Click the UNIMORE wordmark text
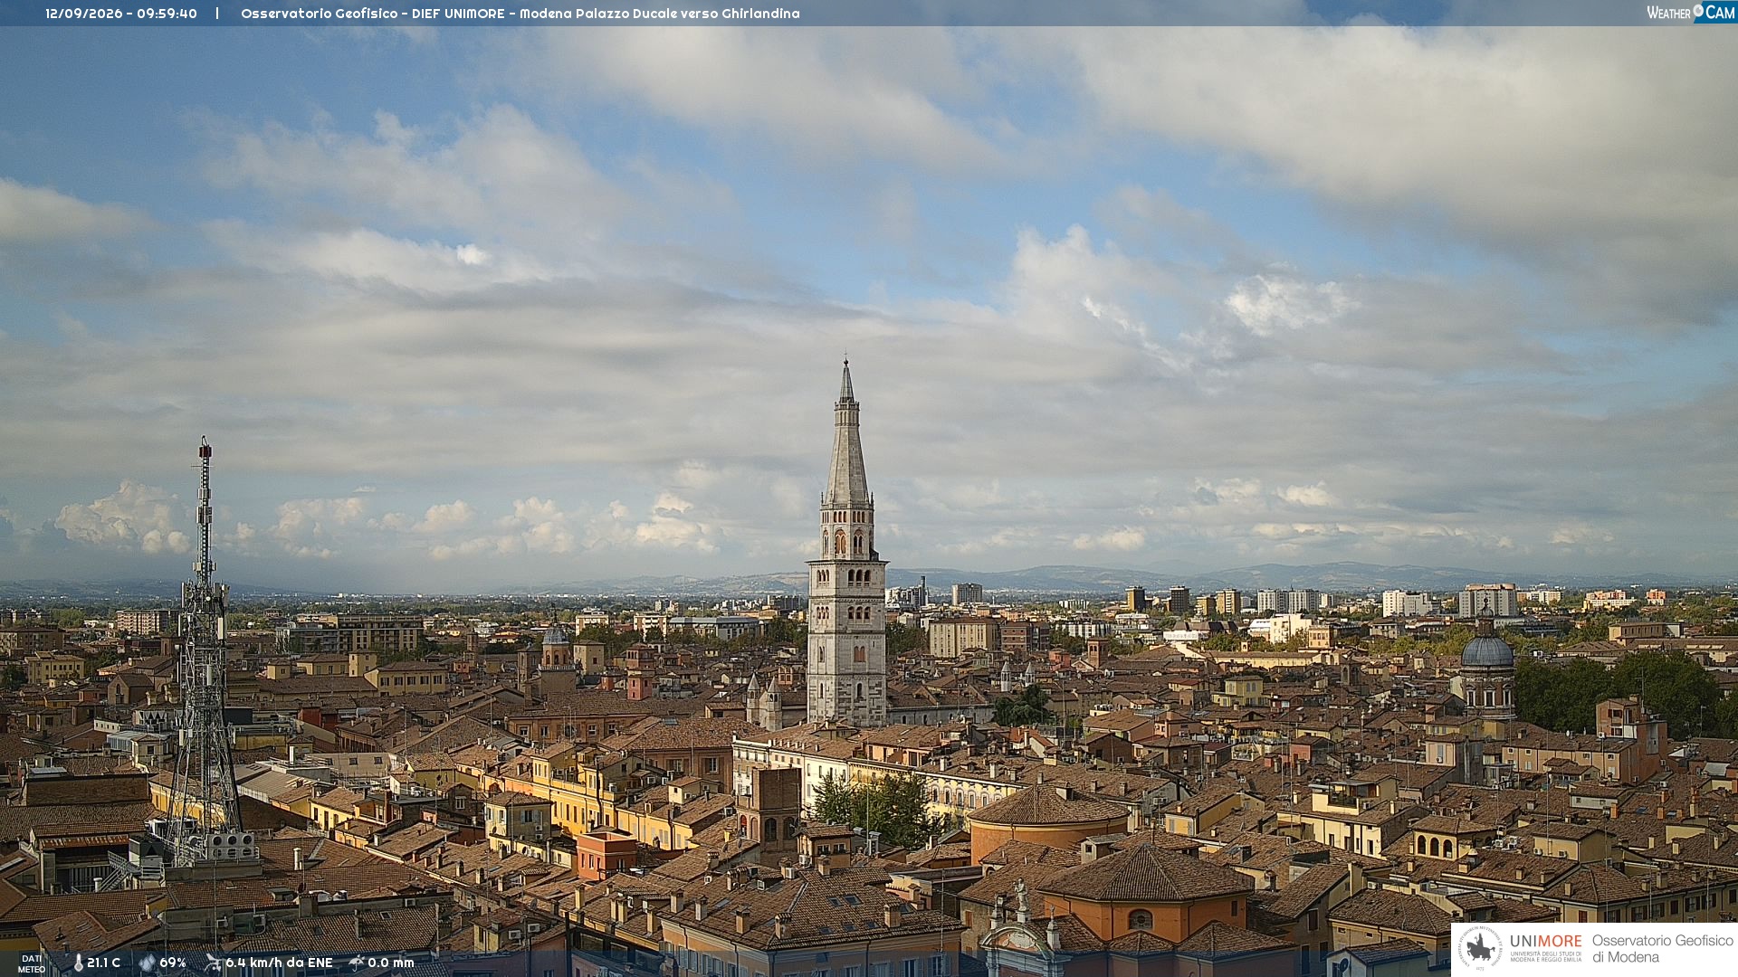 pyautogui.click(x=1545, y=941)
